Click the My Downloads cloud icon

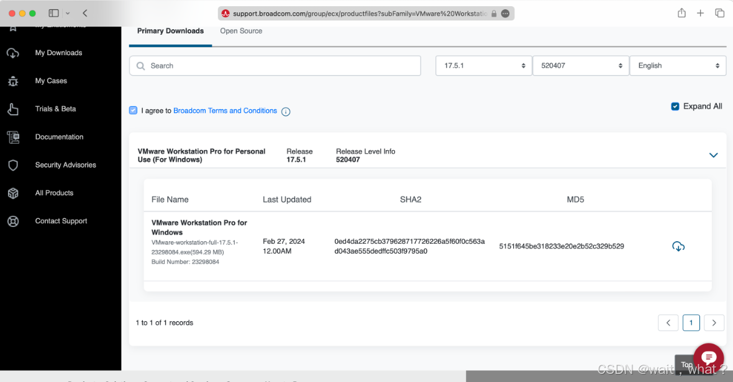[13, 53]
